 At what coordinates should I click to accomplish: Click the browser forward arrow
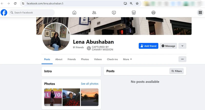8,4
